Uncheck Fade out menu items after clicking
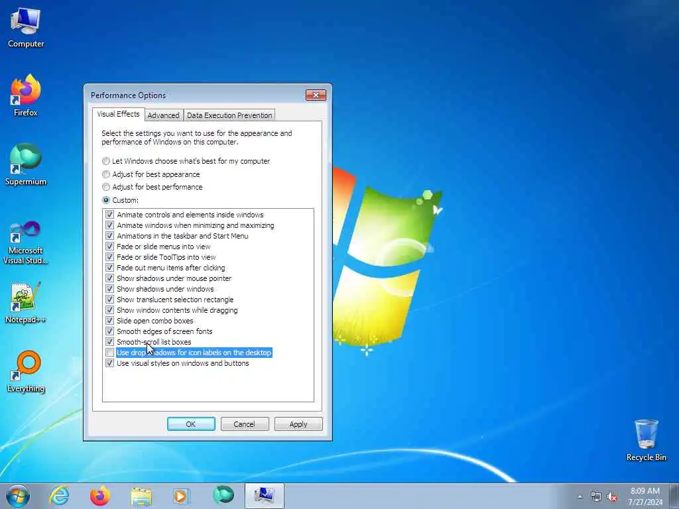The height and width of the screenshot is (509, 679). 109,268
